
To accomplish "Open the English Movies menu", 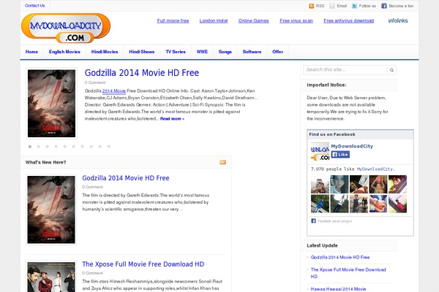I will pos(64,52).
